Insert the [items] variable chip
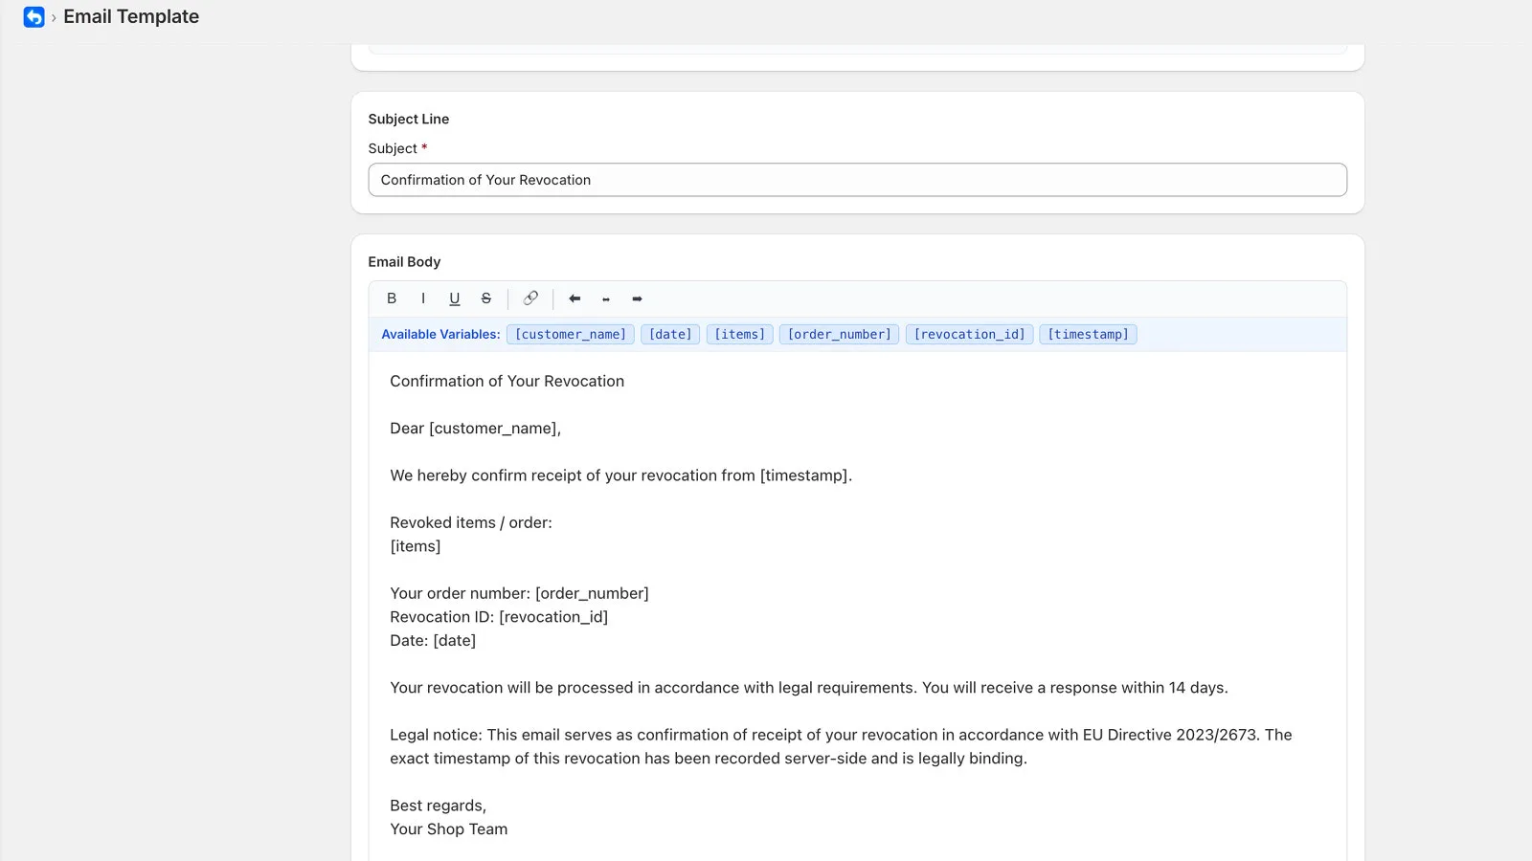 (x=740, y=334)
